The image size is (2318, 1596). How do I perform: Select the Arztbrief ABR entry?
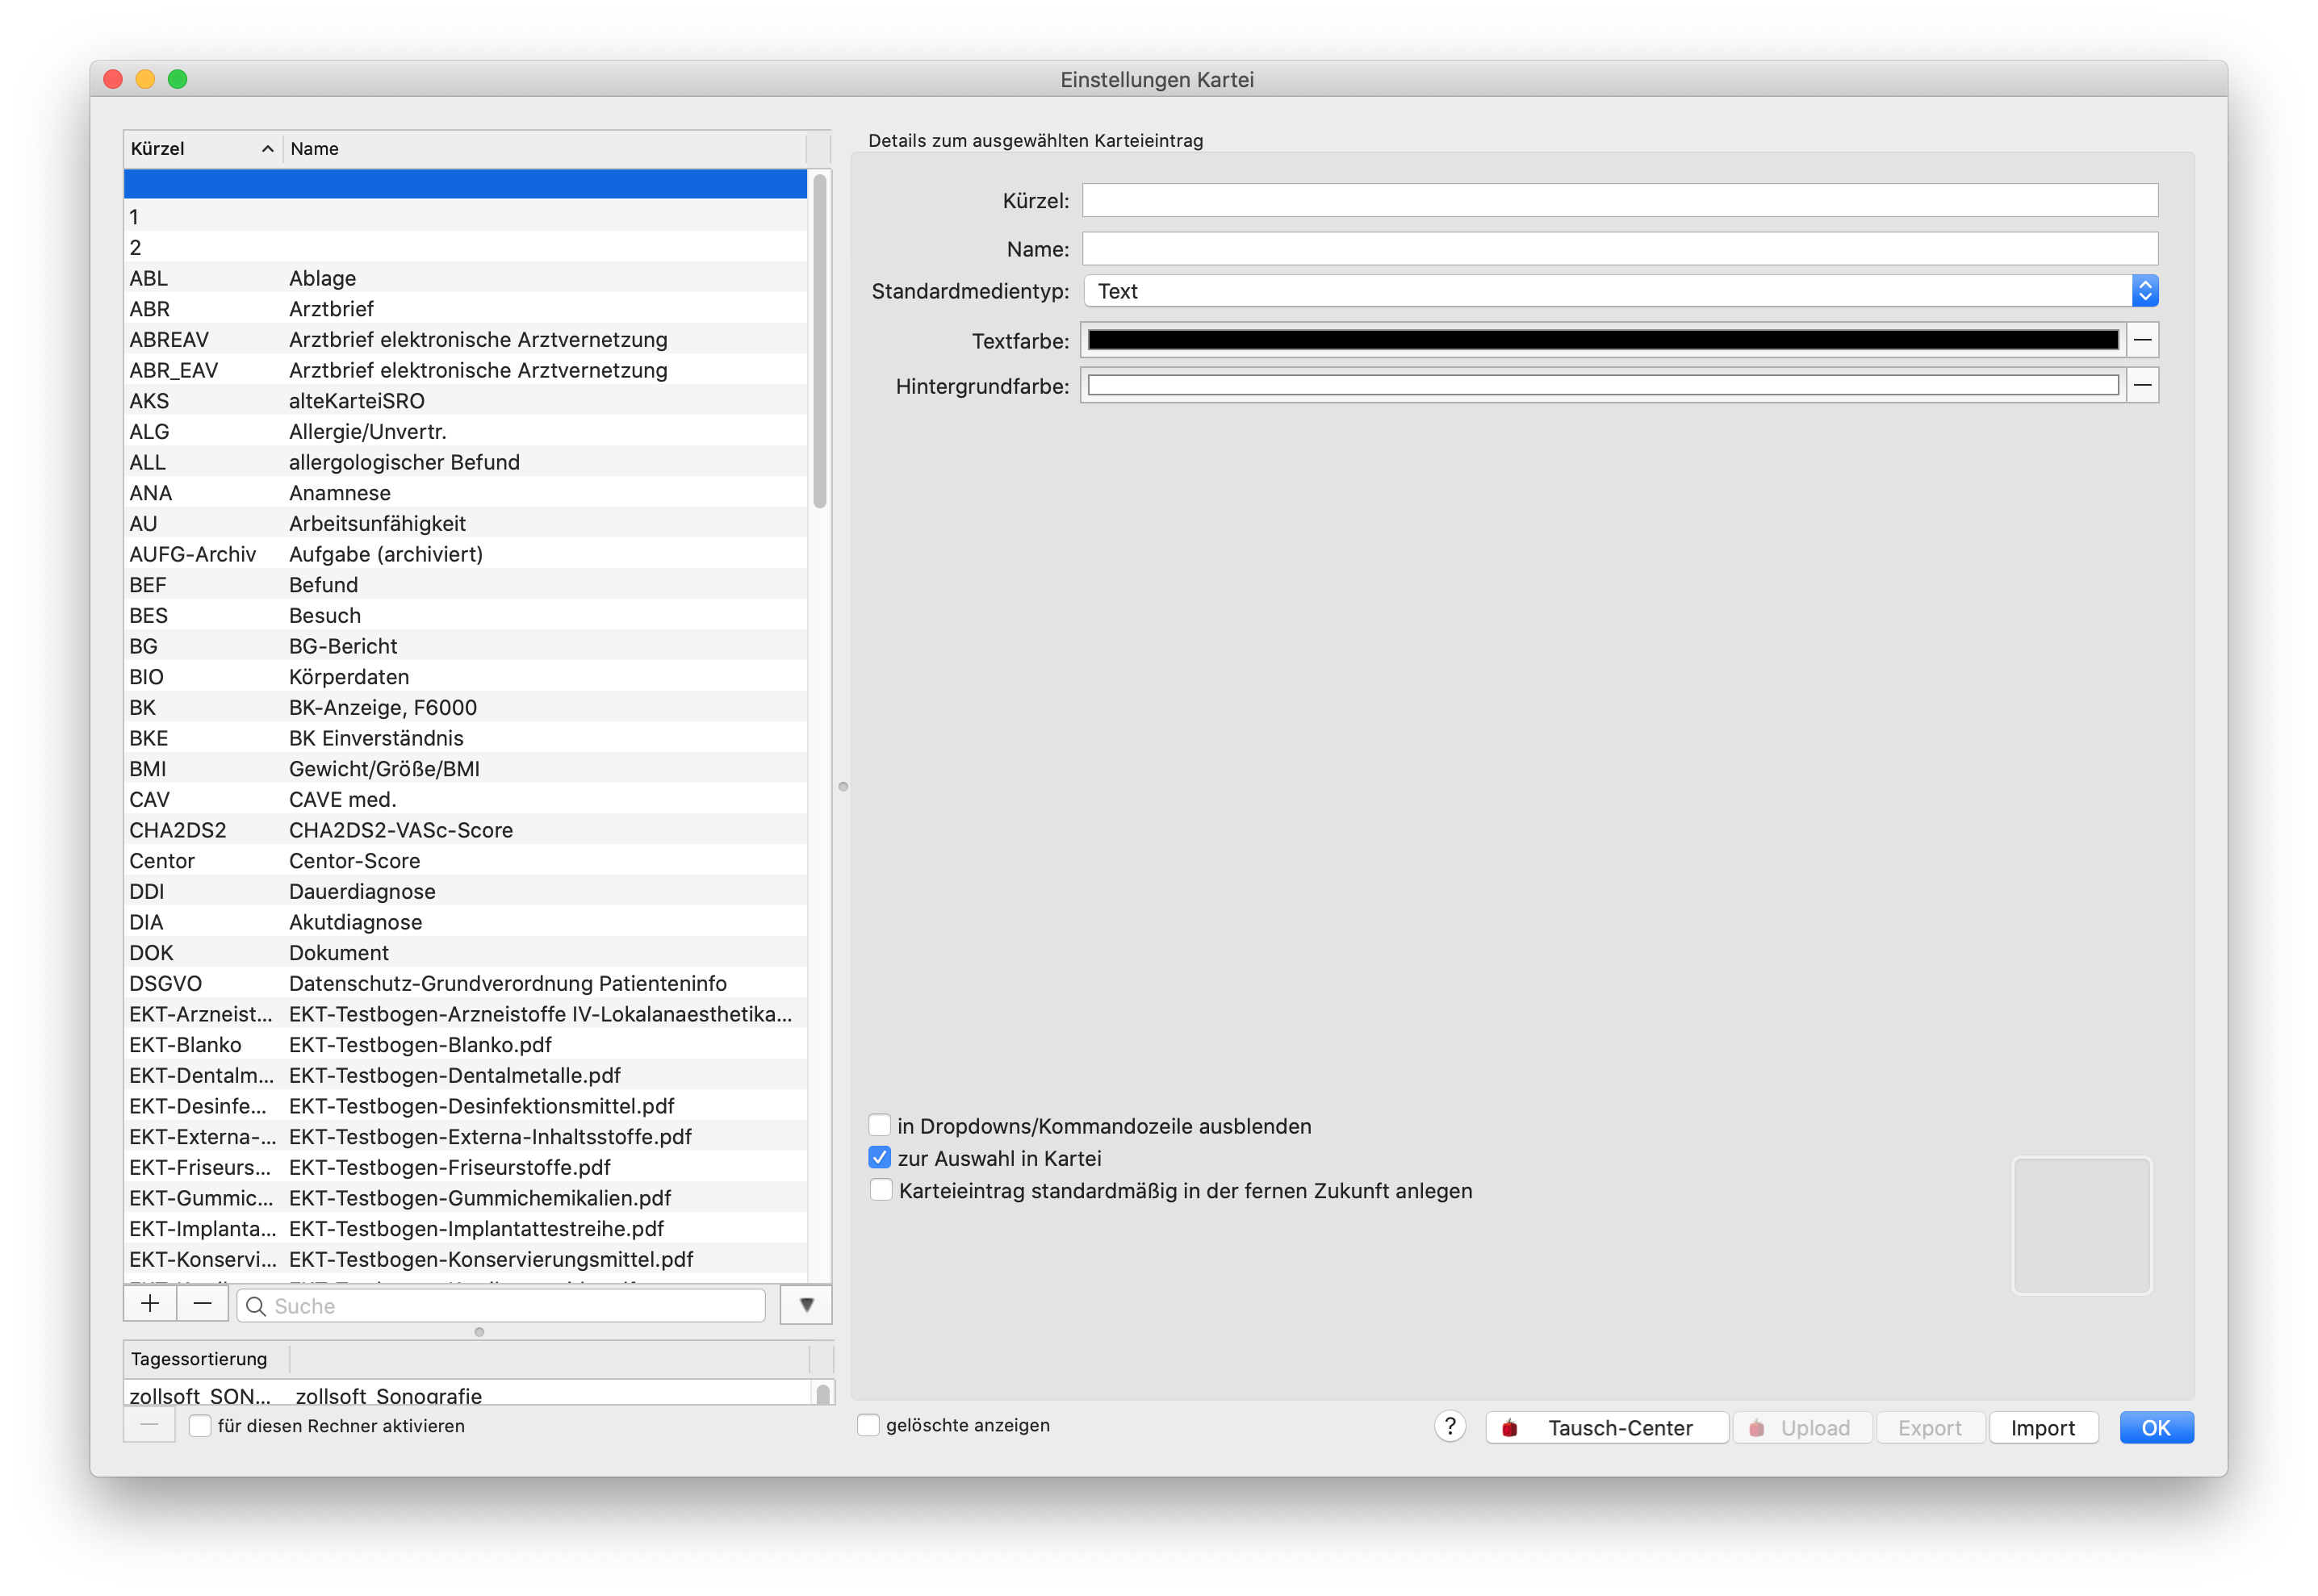point(465,309)
